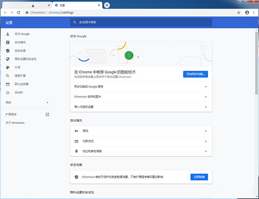Click the credit card icon for 付款方式
Image resolution: width=259 pixels, height=199 pixels.
[76, 141]
